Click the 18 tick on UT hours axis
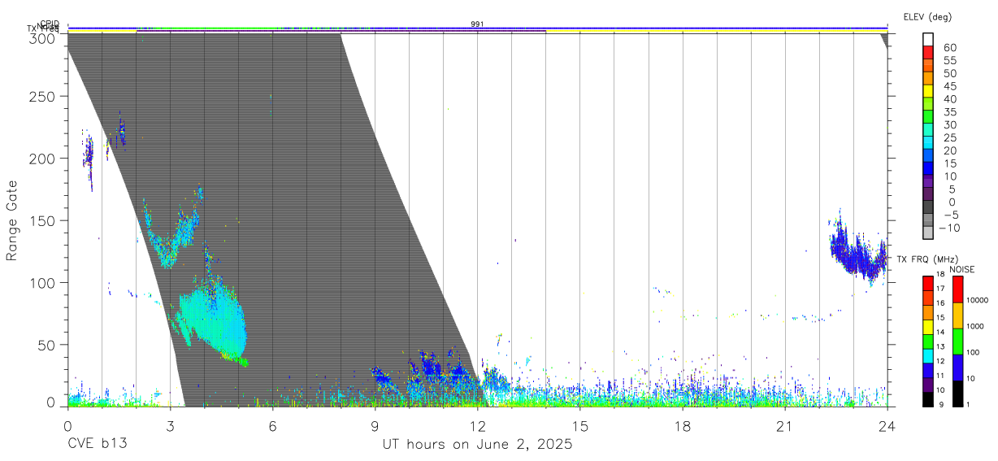 [x=683, y=426]
